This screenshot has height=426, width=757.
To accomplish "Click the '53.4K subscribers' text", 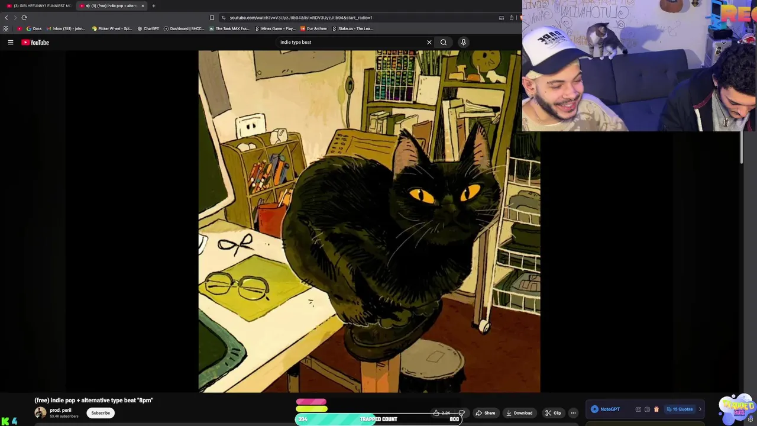I will coord(64,417).
